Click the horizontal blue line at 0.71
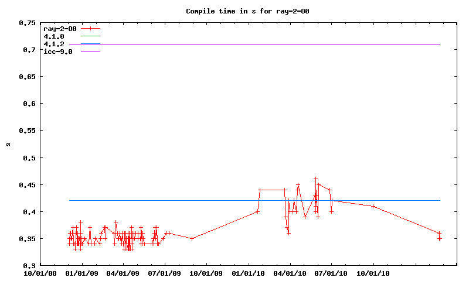The height and width of the screenshot is (281, 469). pos(264,44)
